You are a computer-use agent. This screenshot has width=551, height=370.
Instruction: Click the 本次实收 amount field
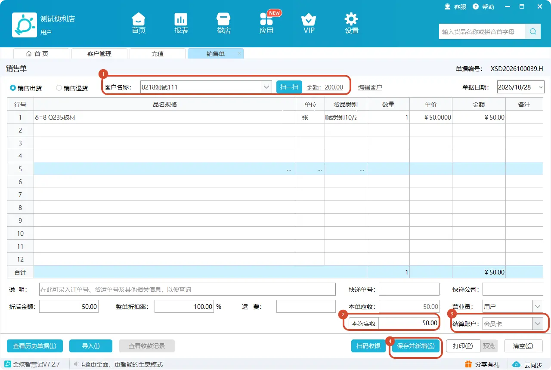point(409,323)
